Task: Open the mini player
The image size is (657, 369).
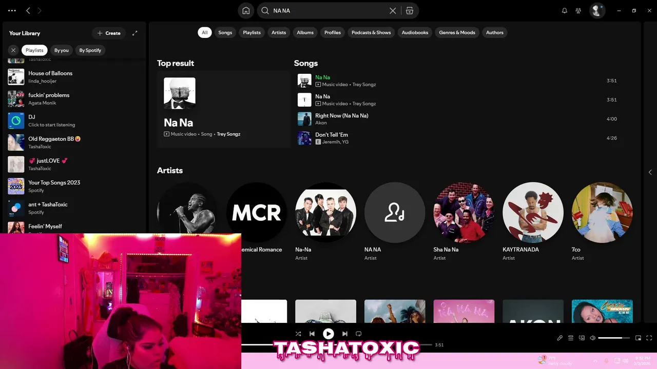Action: pyautogui.click(x=639, y=338)
